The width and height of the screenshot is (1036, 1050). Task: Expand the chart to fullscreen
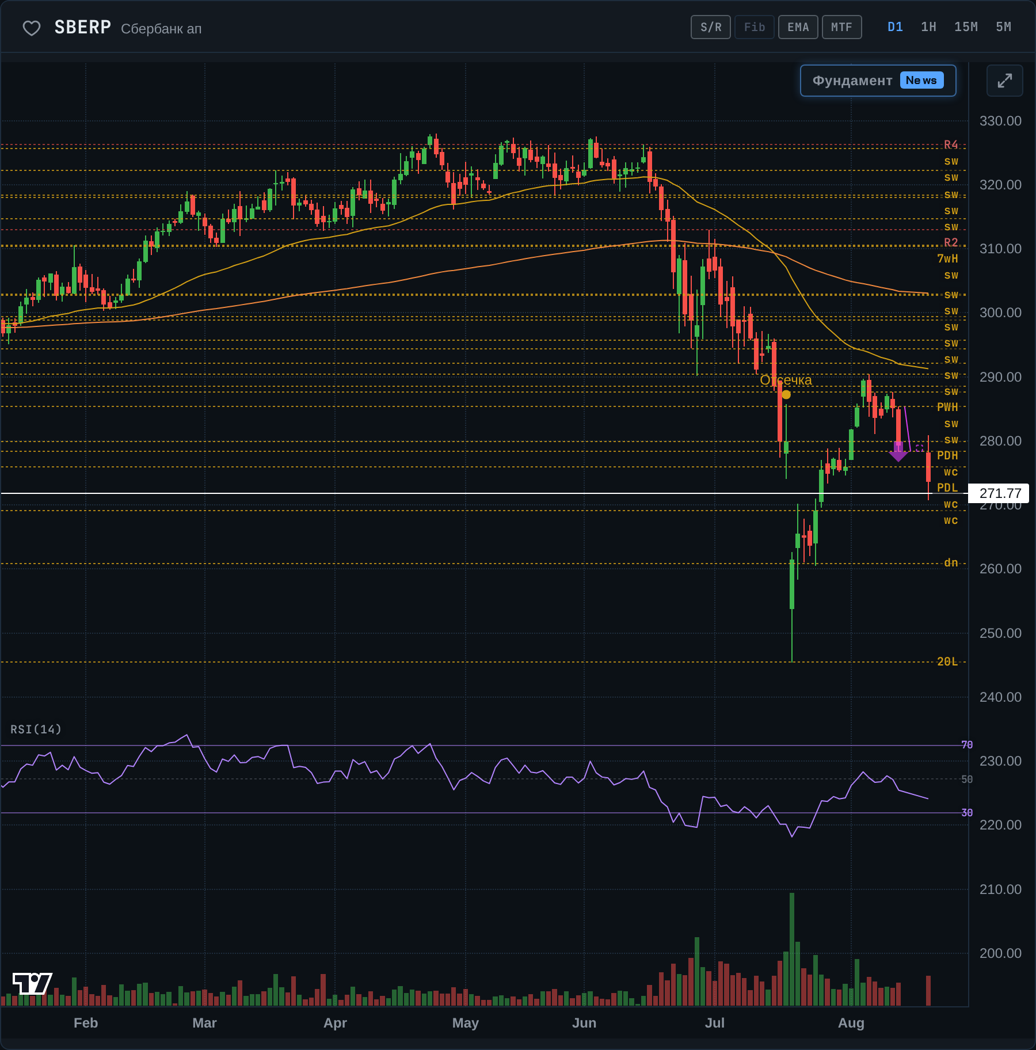click(1004, 81)
